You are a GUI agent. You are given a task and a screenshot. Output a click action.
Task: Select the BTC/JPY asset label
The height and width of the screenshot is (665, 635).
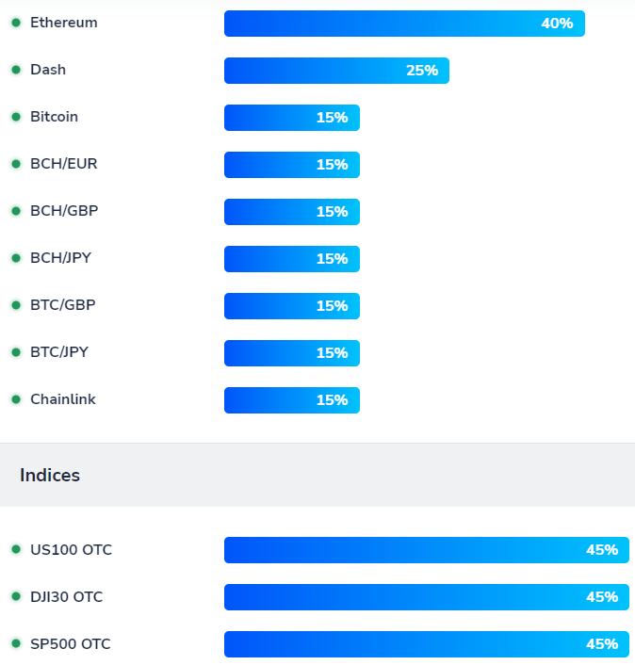(x=60, y=352)
